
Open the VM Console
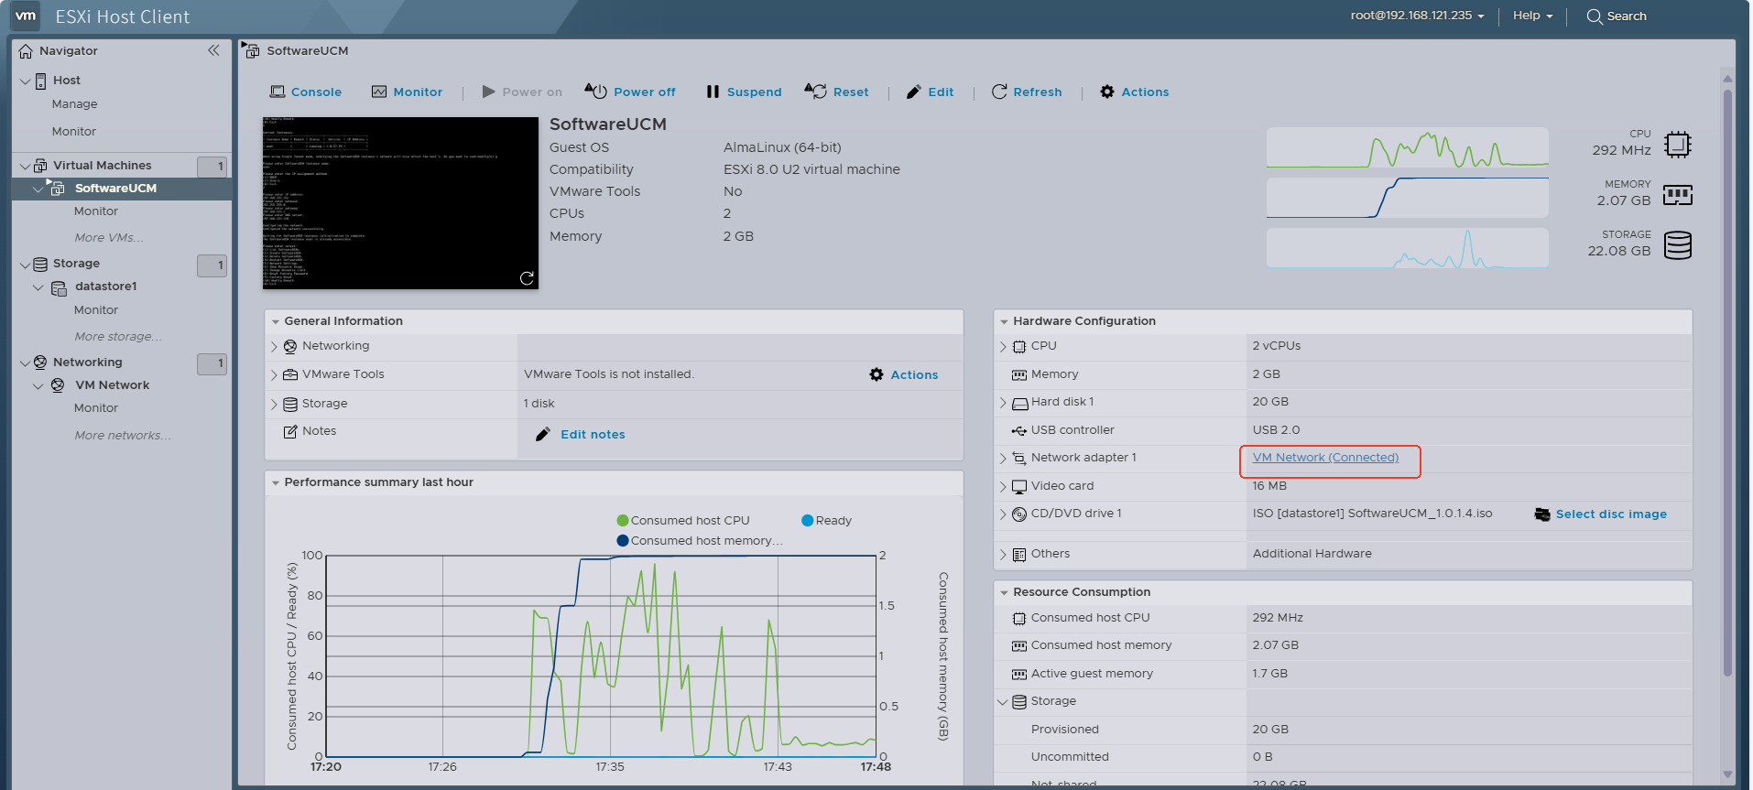click(x=306, y=92)
